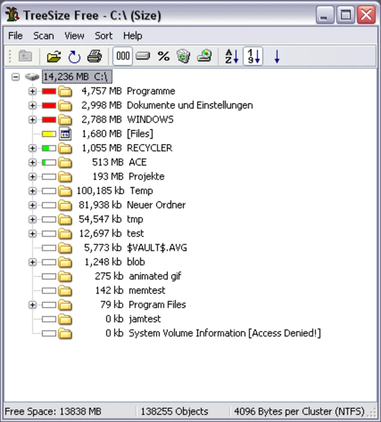
Task: Click the red size bar beside Programme
Action: pos(49,91)
